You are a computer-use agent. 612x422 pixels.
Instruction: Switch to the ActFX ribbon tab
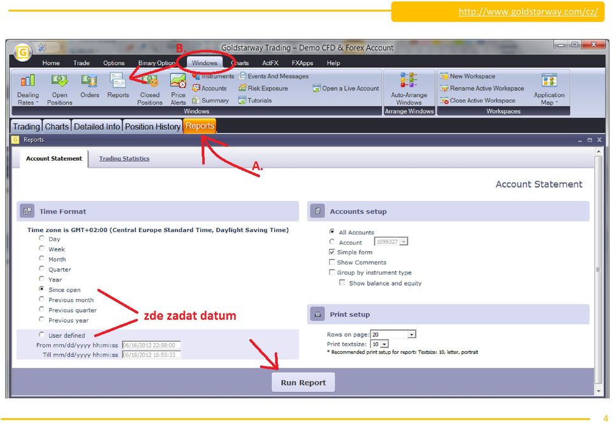tap(270, 63)
